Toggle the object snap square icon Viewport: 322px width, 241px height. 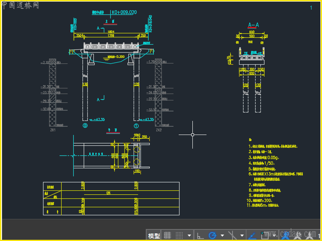(x=264, y=235)
